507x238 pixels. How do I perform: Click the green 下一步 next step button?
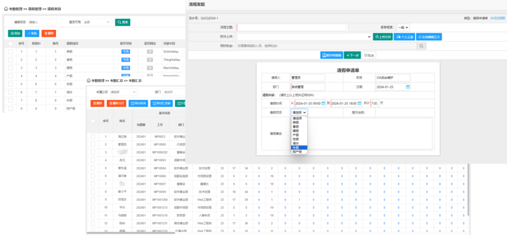pyautogui.click(x=352, y=55)
